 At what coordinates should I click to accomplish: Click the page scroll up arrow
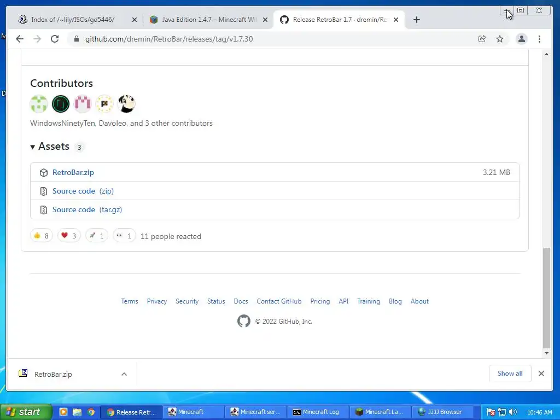tap(546, 54)
